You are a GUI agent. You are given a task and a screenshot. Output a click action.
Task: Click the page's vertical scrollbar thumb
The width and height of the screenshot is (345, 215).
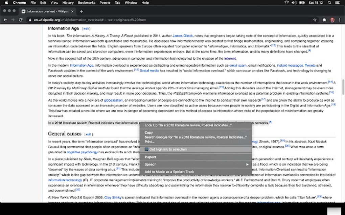(343, 87)
